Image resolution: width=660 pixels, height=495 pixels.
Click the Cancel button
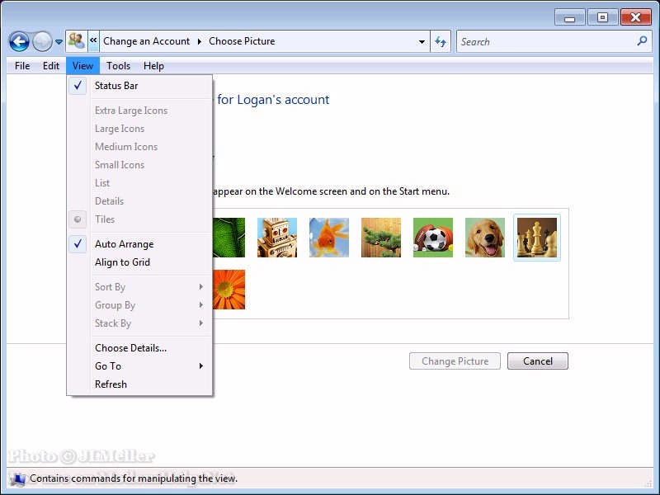(x=538, y=361)
